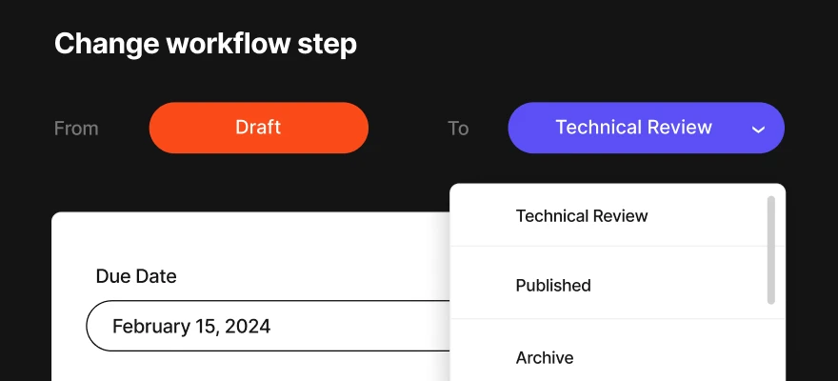Click the Change workflow step heading
The height and width of the screenshot is (381, 838).
click(205, 44)
